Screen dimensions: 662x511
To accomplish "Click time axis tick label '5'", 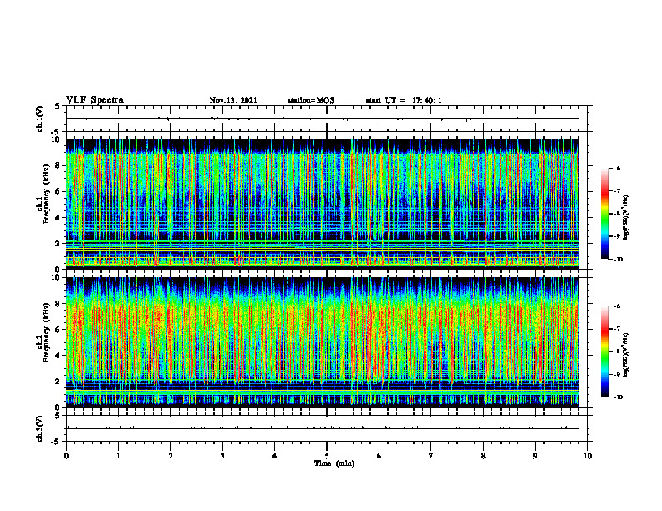I will [327, 456].
